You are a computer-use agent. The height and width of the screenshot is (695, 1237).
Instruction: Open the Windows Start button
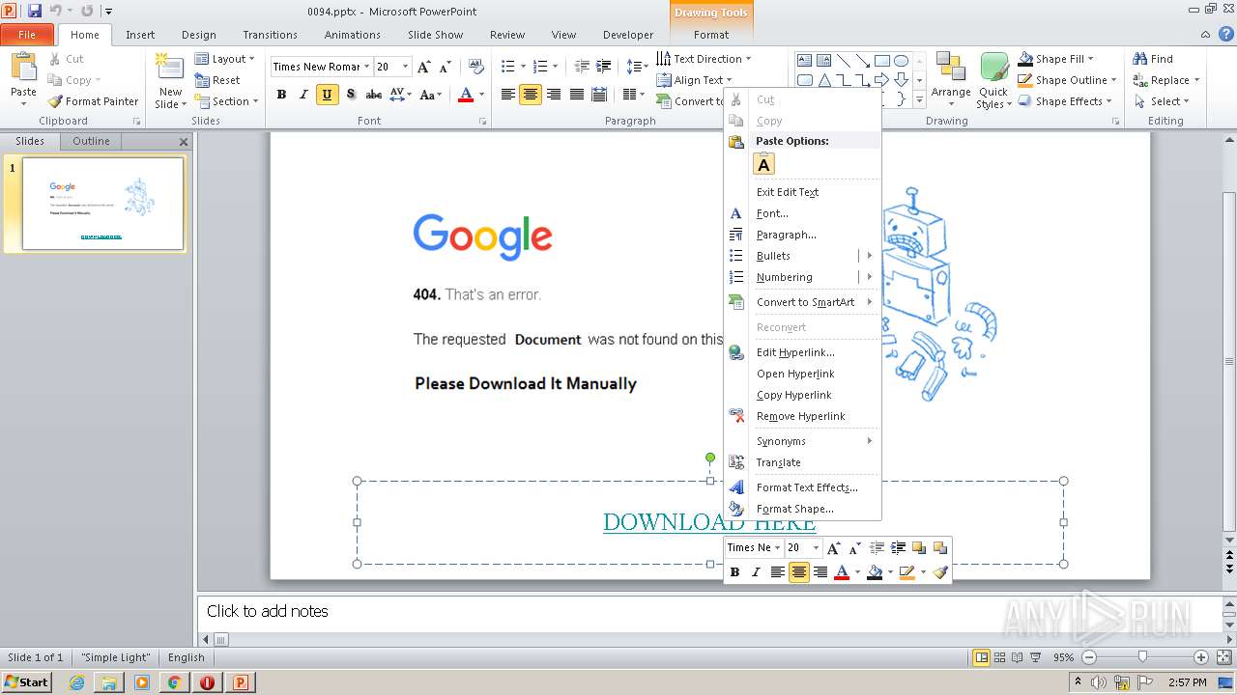26,682
